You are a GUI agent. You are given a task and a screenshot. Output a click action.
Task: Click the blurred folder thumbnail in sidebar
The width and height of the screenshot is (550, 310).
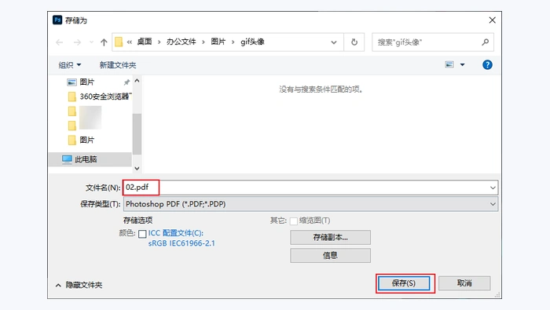point(90,118)
